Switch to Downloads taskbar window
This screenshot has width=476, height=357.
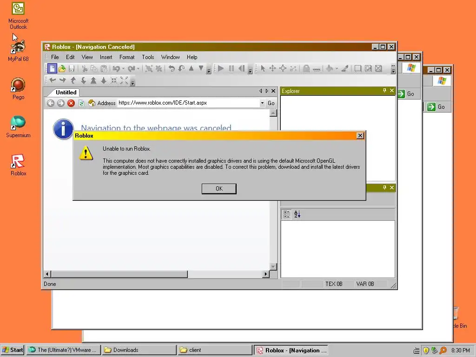[139, 350]
